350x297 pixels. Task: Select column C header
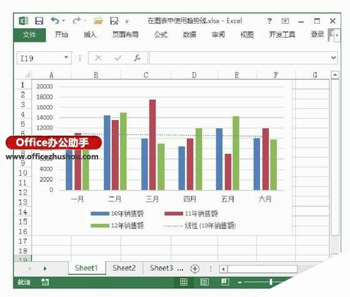(x=146, y=75)
